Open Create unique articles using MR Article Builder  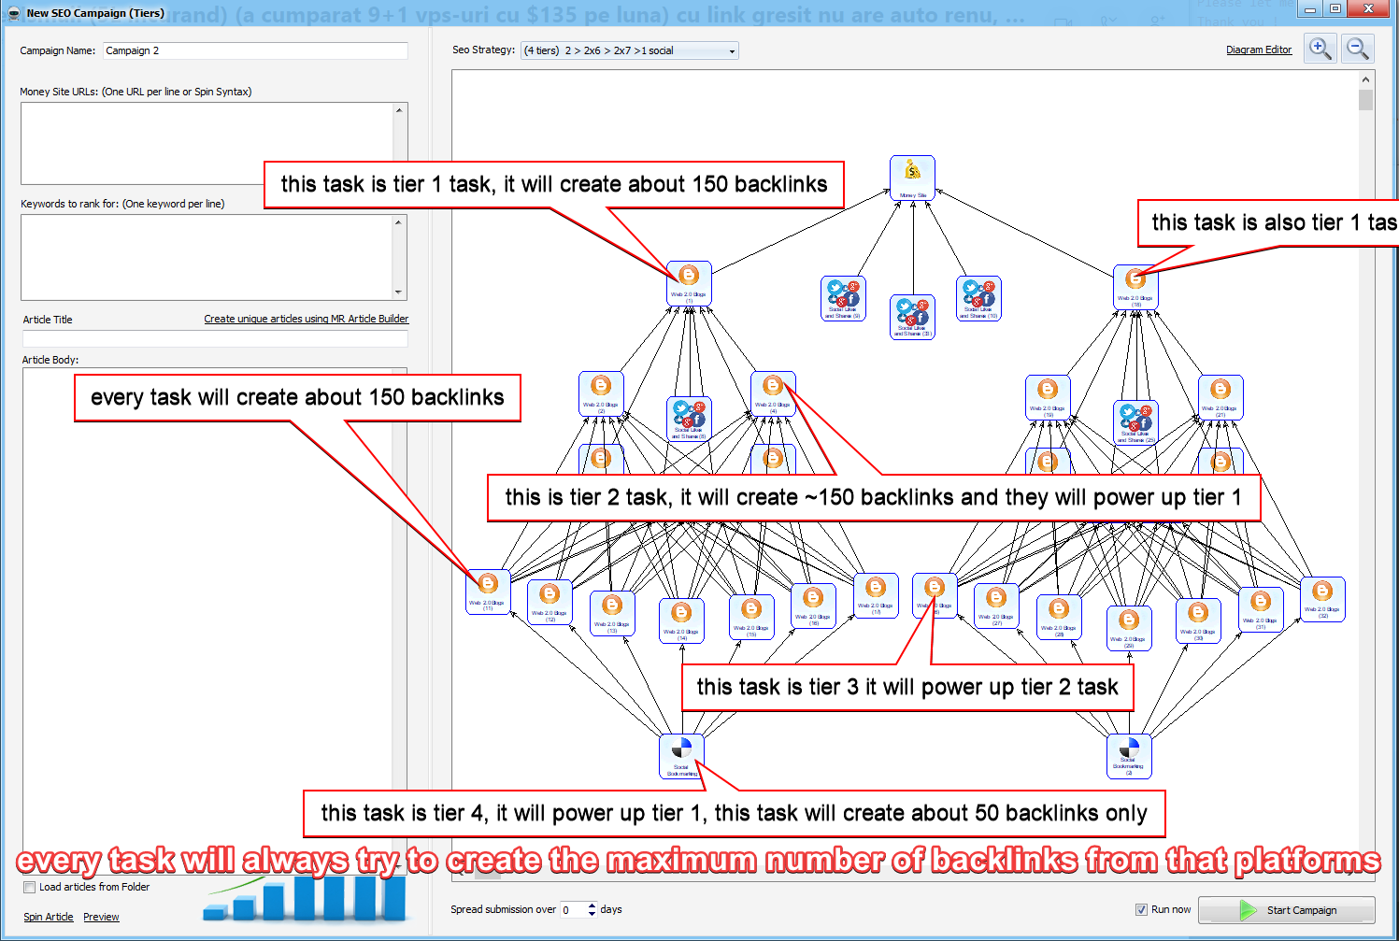point(307,320)
